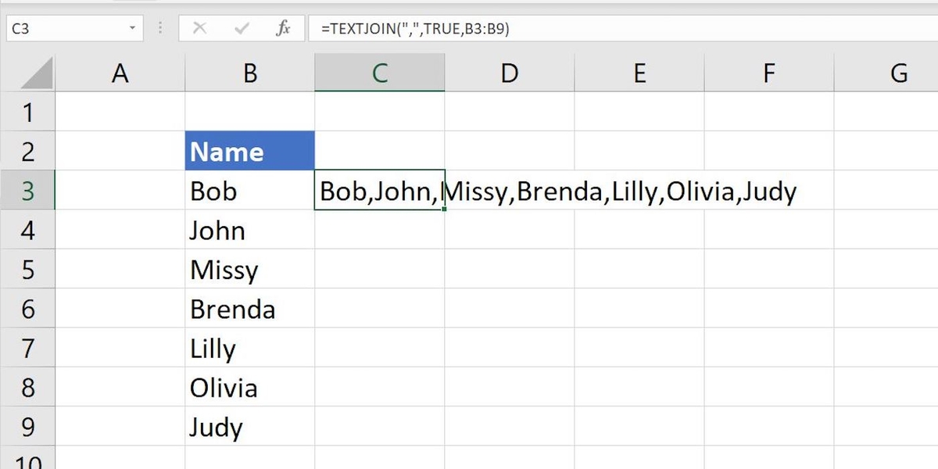
Task: Select row 5 header
Action: pyautogui.click(x=28, y=270)
